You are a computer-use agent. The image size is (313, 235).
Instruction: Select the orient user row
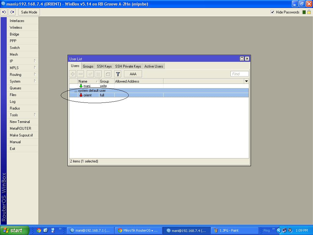pyautogui.click(x=159, y=95)
